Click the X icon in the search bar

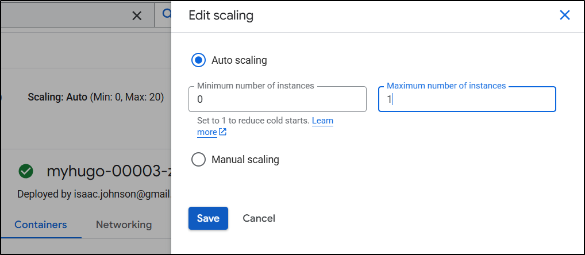[137, 16]
